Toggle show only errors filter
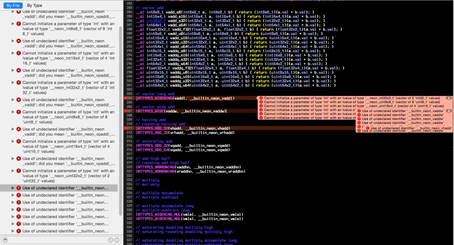This screenshot has width=454, height=245. click(x=117, y=240)
